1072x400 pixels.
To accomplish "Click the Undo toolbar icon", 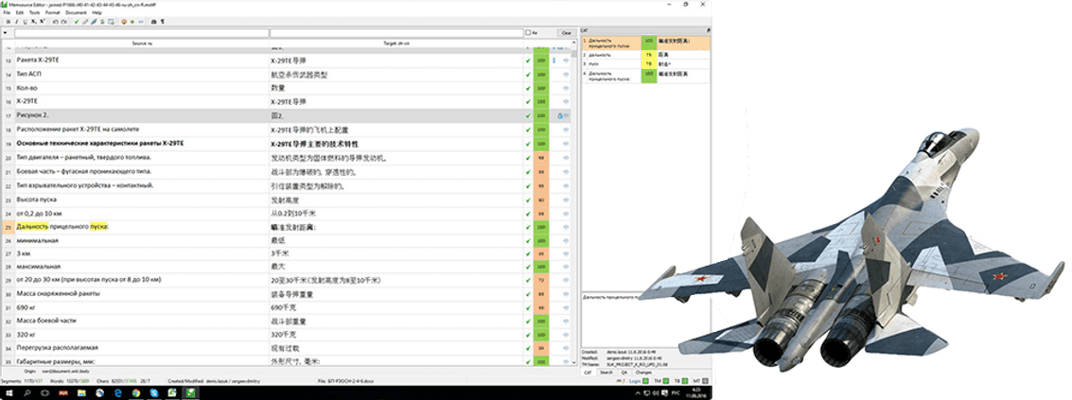I will tap(56, 21).
